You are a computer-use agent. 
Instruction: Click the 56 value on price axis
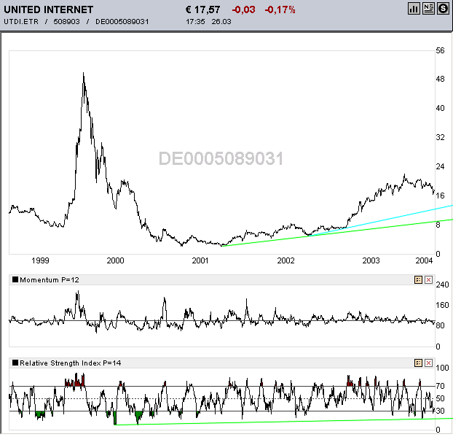(x=441, y=50)
